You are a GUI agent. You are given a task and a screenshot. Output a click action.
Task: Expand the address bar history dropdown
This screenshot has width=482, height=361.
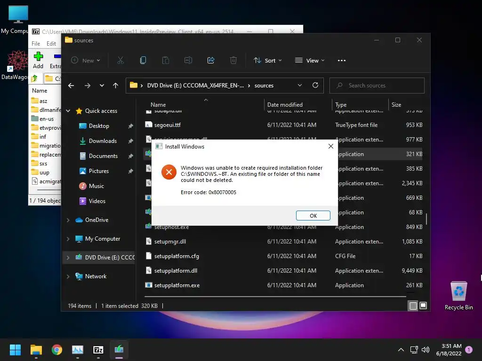click(300, 85)
